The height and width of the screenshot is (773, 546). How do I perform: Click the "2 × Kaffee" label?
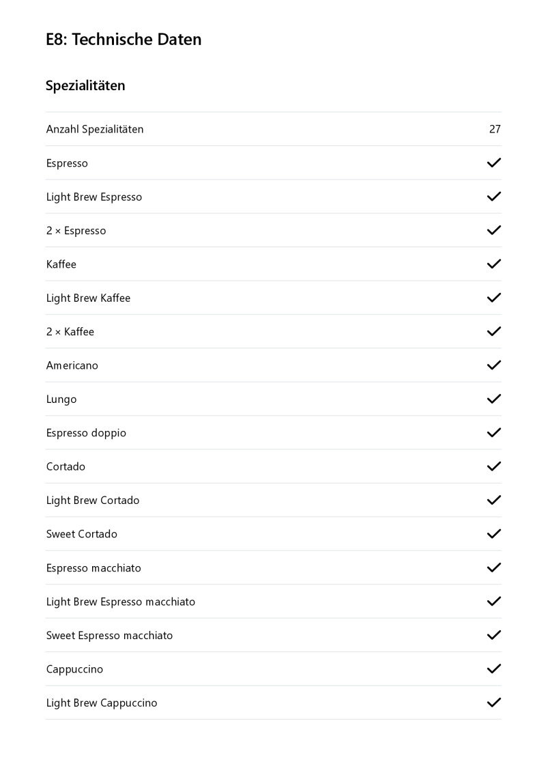pos(70,332)
